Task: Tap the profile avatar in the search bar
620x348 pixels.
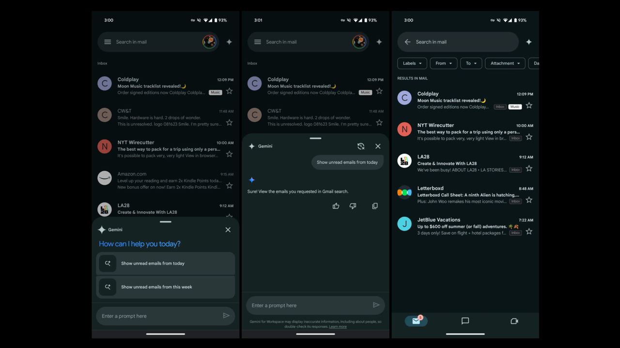Action: (209, 42)
